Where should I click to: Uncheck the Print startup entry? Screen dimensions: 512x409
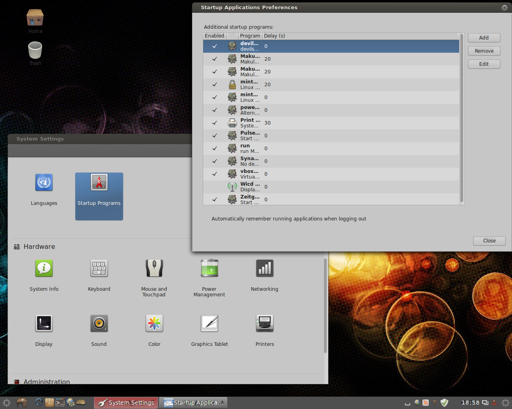(x=214, y=123)
